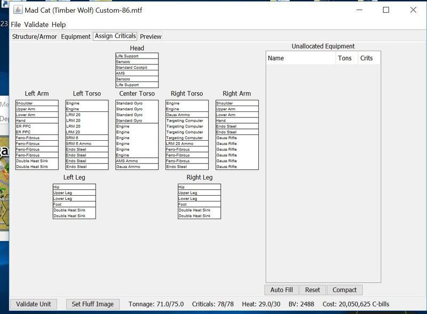This screenshot has width=427, height=314.
Task: Select the Upper Leg slot in Left Leg
Action: click(x=74, y=192)
